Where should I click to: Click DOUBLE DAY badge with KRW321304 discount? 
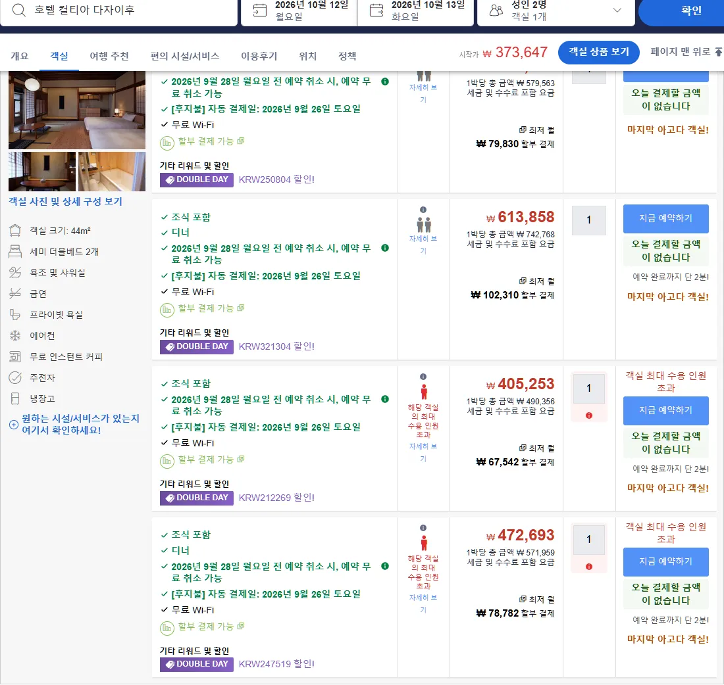pyautogui.click(x=197, y=346)
